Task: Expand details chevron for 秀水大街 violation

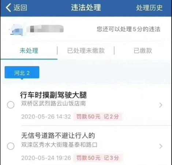Action: (161, 146)
